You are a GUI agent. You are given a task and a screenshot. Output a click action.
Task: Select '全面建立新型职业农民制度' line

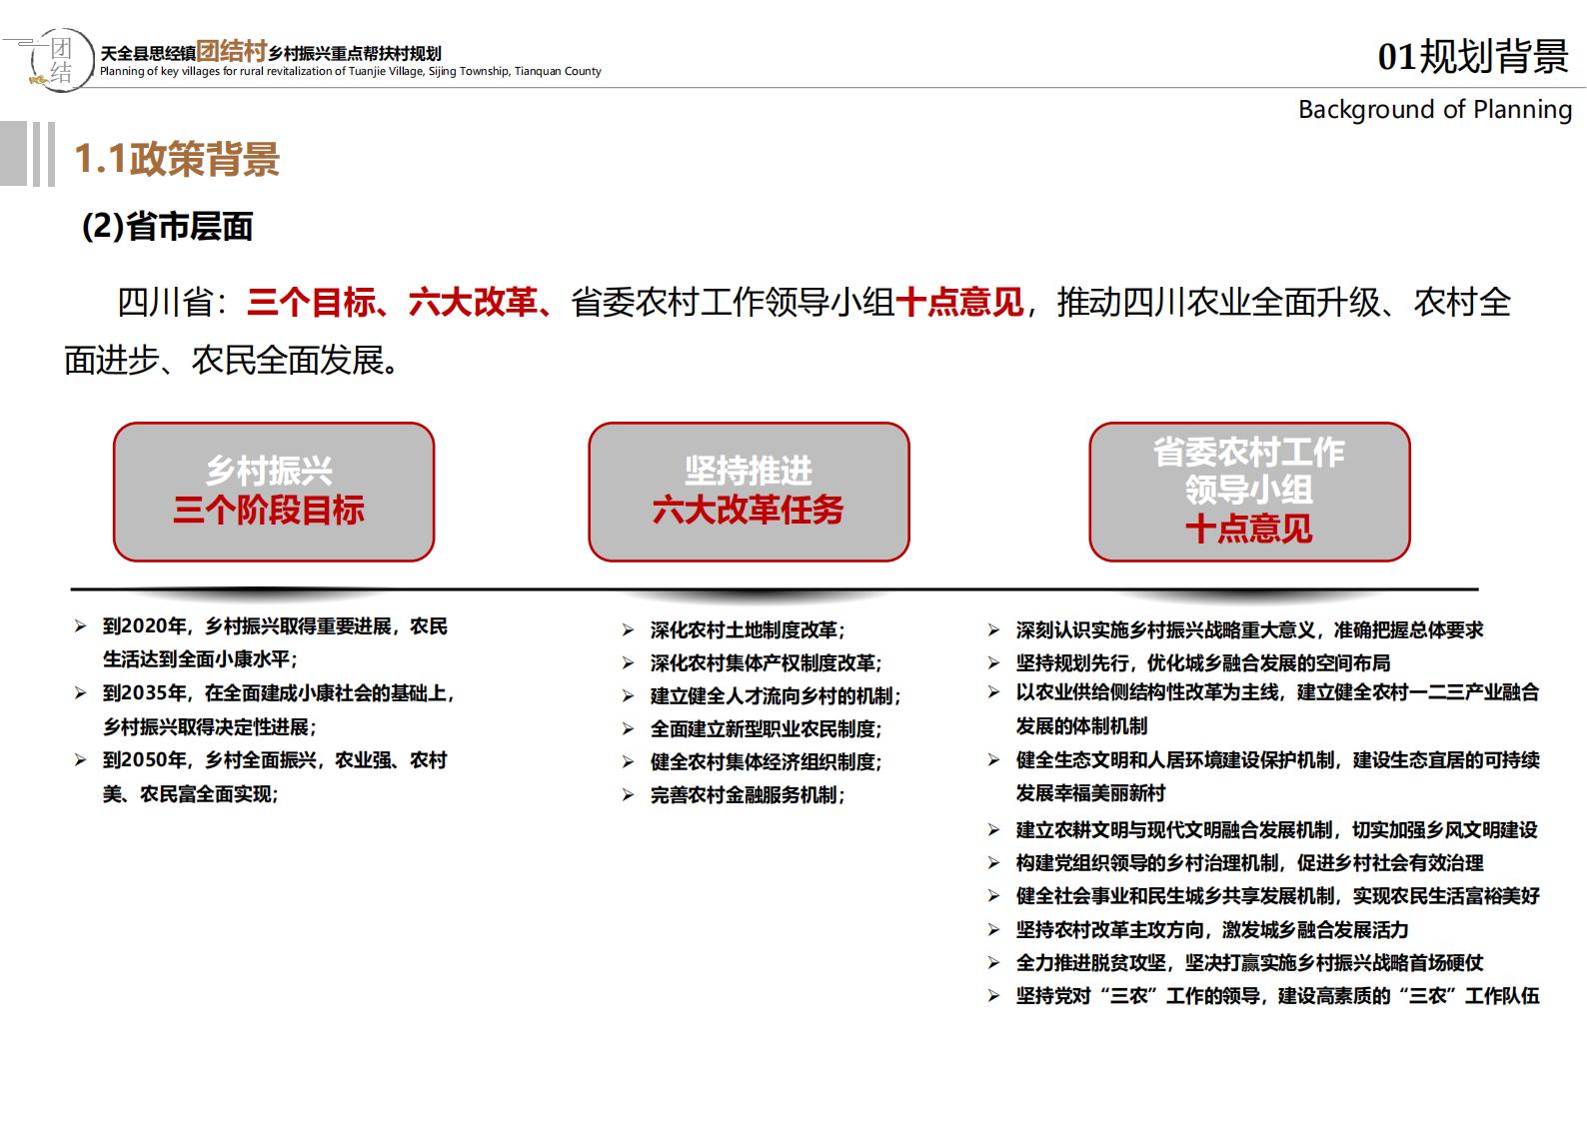click(x=767, y=729)
